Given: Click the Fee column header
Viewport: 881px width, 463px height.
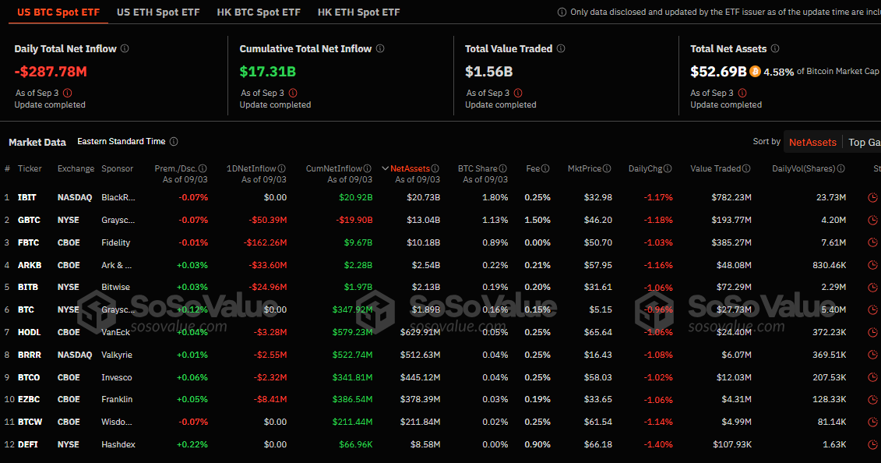Looking at the screenshot, I should (x=534, y=168).
